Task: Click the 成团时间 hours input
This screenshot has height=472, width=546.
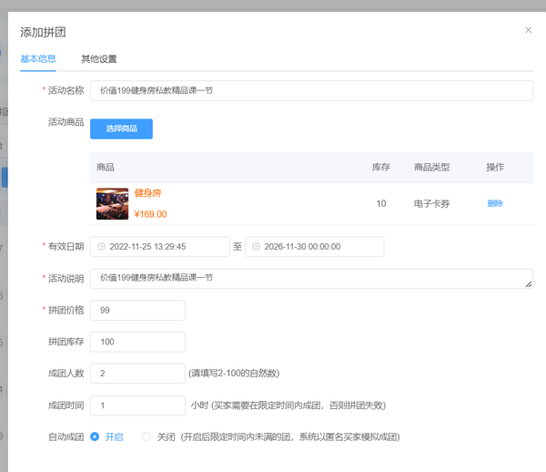Action: (137, 405)
